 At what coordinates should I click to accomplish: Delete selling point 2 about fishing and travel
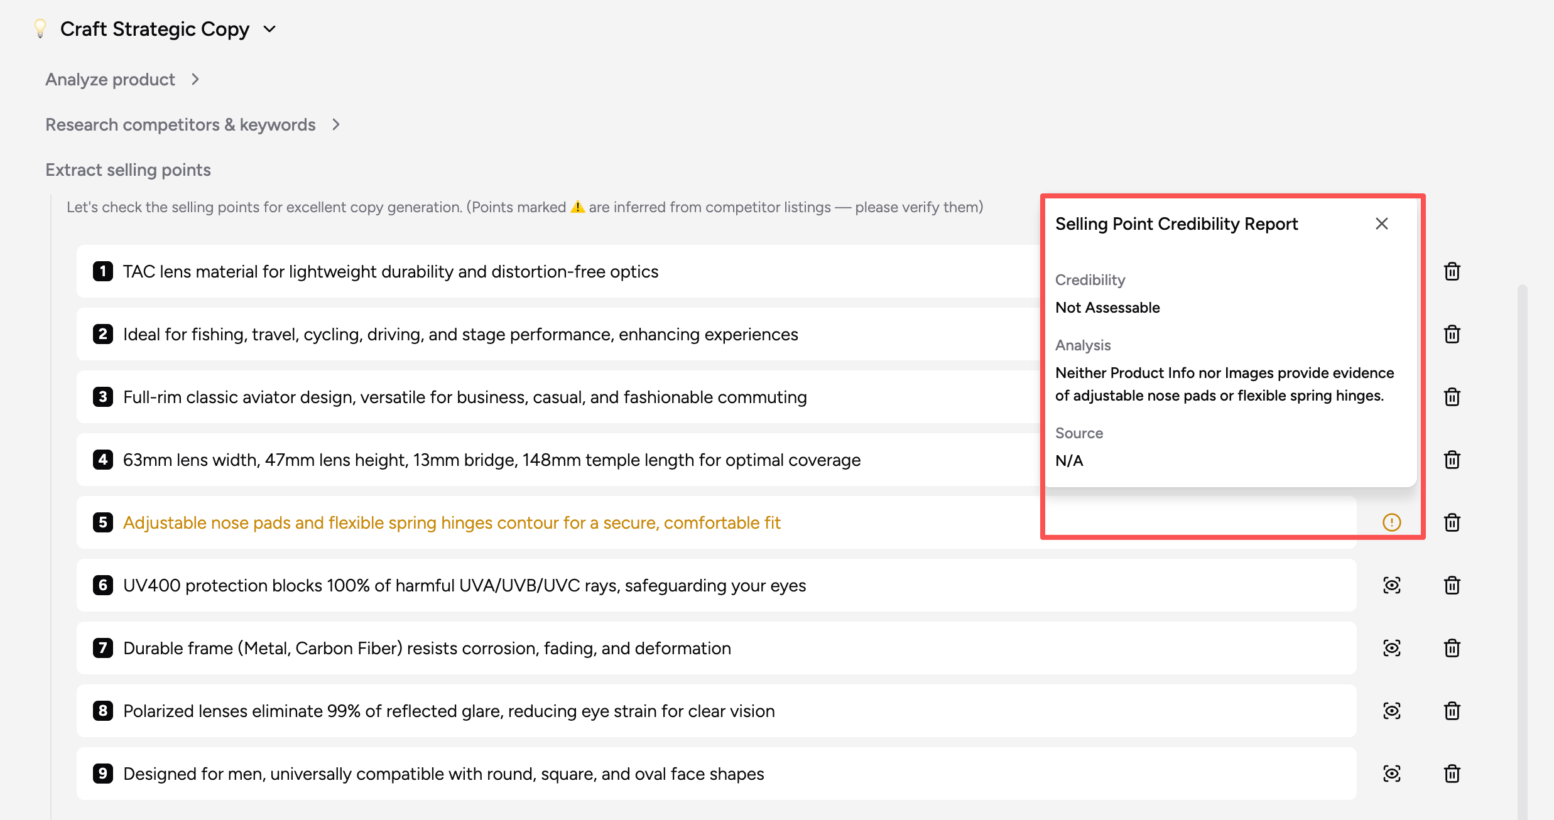pos(1452,334)
